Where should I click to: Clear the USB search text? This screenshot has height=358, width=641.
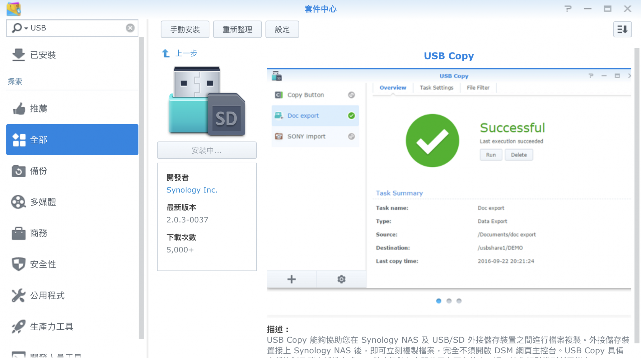pos(130,28)
